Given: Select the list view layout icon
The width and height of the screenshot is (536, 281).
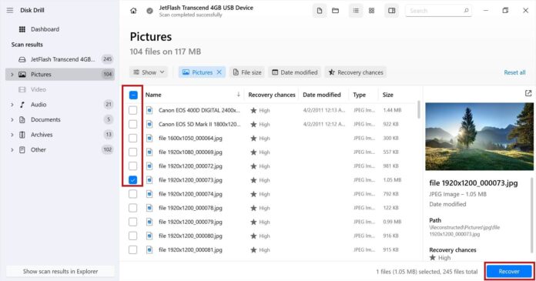Looking at the screenshot, I should pyautogui.click(x=356, y=11).
